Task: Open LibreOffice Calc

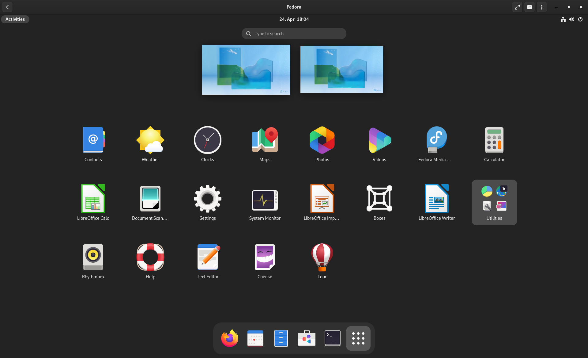Action: [93, 202]
